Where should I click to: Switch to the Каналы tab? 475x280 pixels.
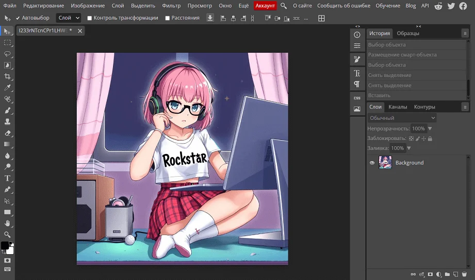coord(398,107)
